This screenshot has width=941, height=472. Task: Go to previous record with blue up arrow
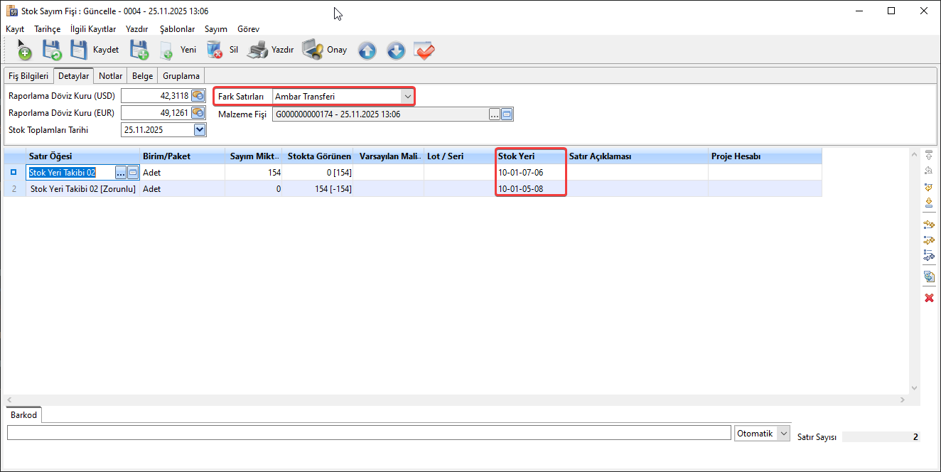tap(367, 51)
